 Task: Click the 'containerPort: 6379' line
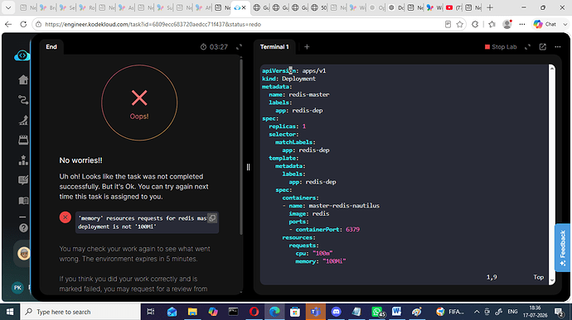[324, 230]
